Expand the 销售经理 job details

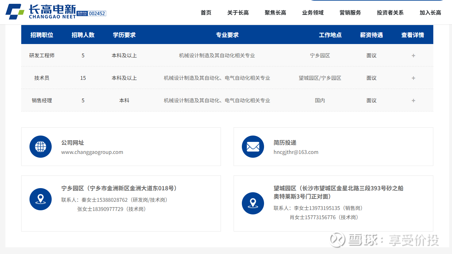pos(413,101)
